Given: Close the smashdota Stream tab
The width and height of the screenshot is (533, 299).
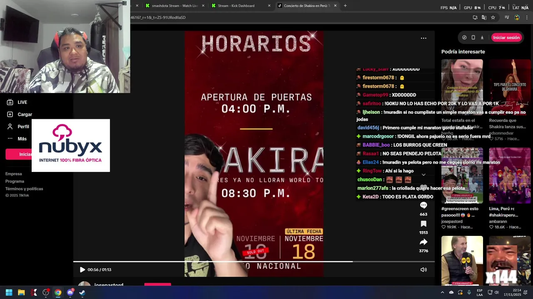Looking at the screenshot, I should pos(203,6).
